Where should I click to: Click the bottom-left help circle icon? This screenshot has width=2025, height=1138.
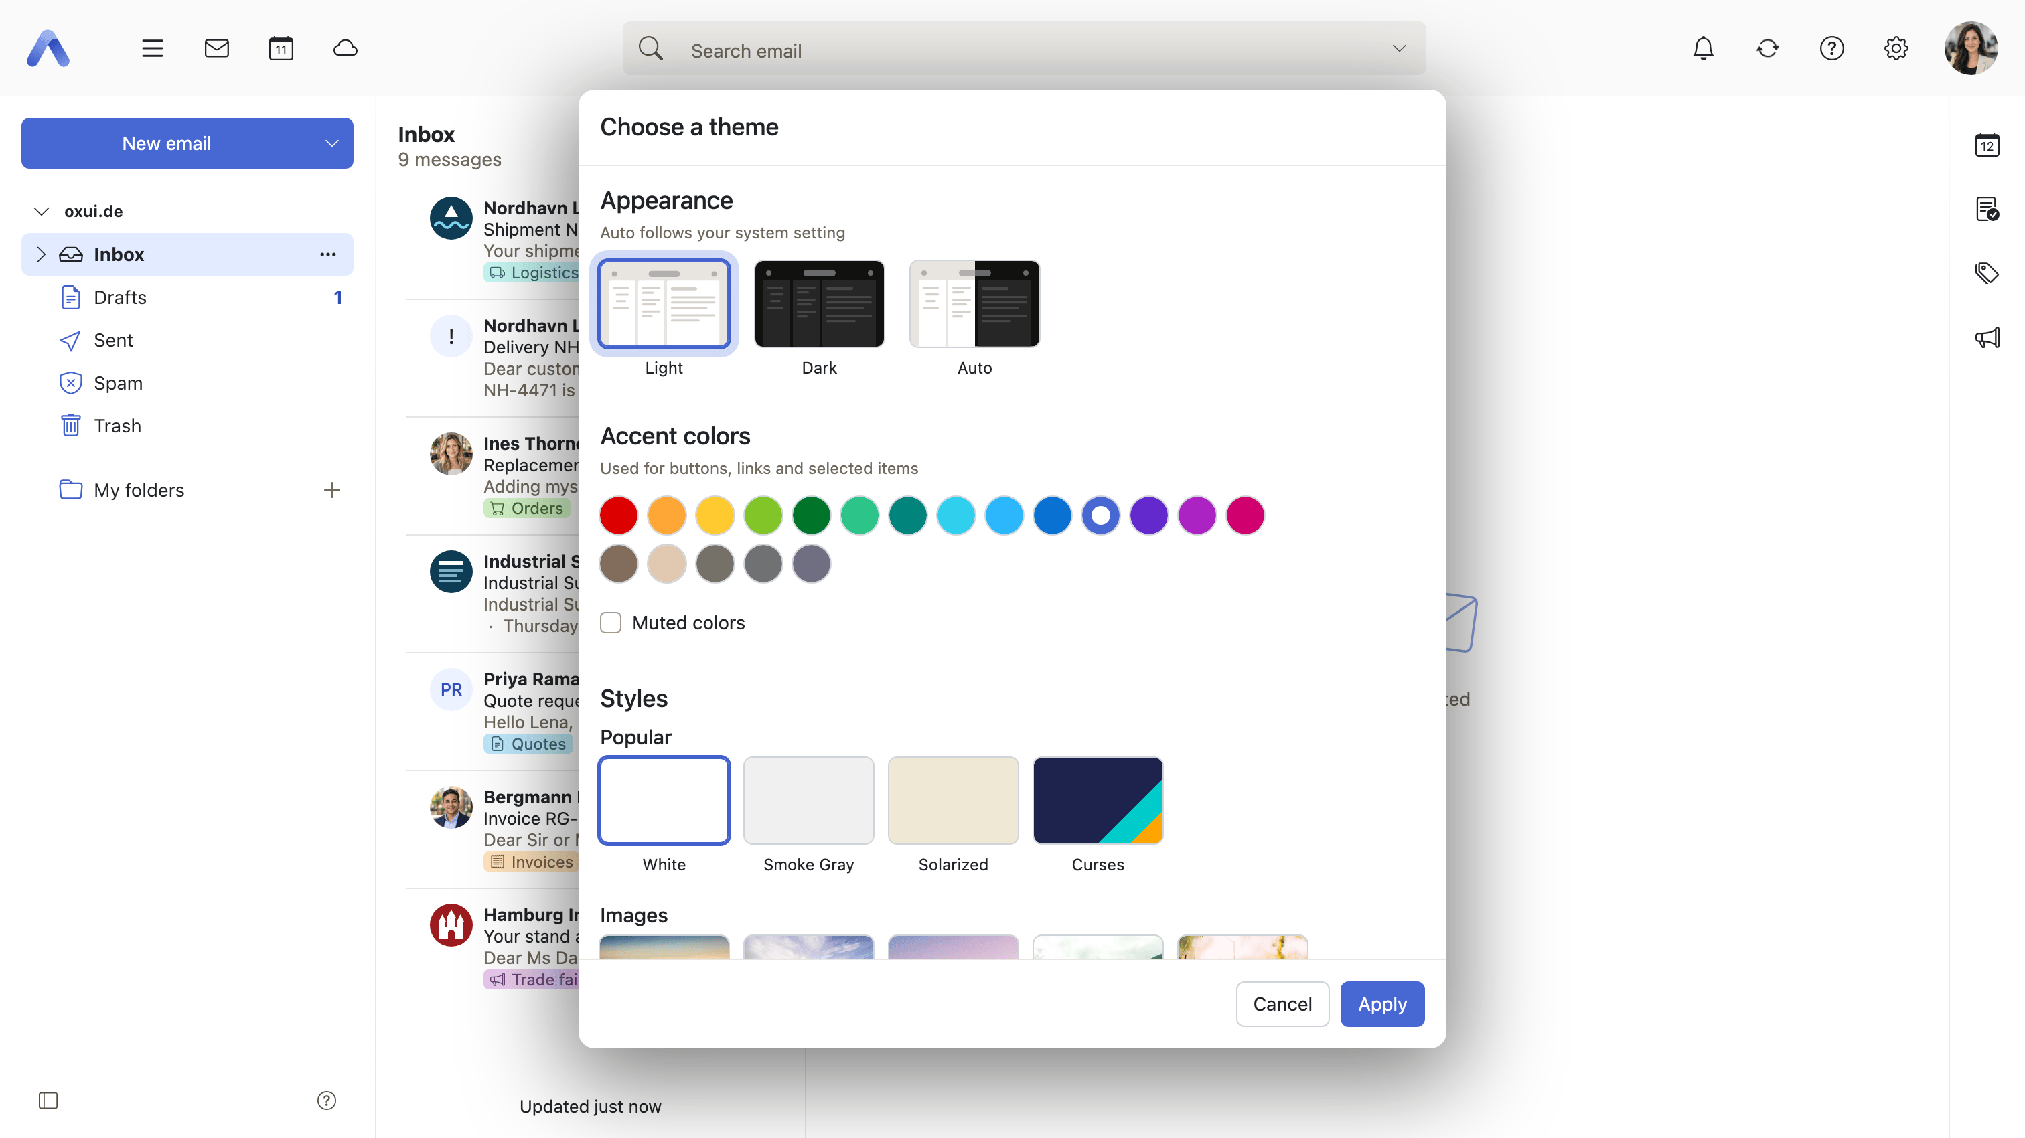pyautogui.click(x=327, y=1101)
